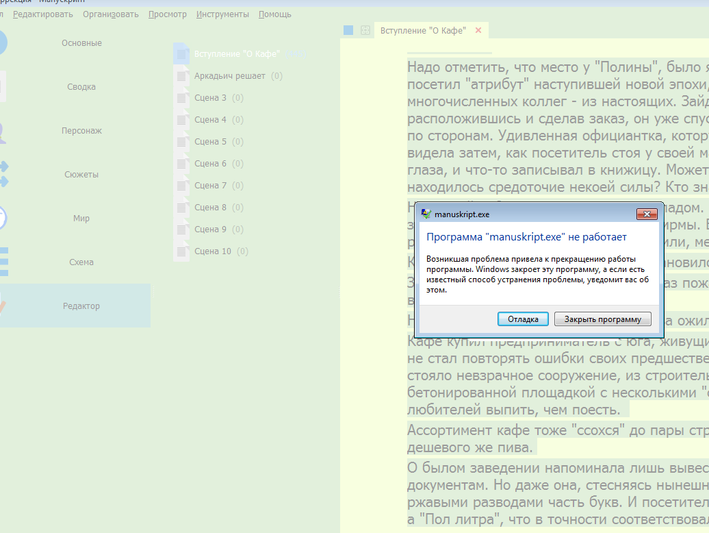Select the Схема outline section
Viewport: 709px width, 533px height.
[x=81, y=262]
